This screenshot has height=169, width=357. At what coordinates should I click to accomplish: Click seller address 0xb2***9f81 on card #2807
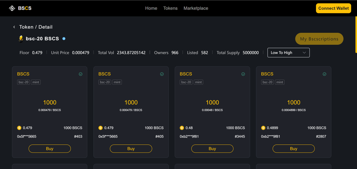271,137
